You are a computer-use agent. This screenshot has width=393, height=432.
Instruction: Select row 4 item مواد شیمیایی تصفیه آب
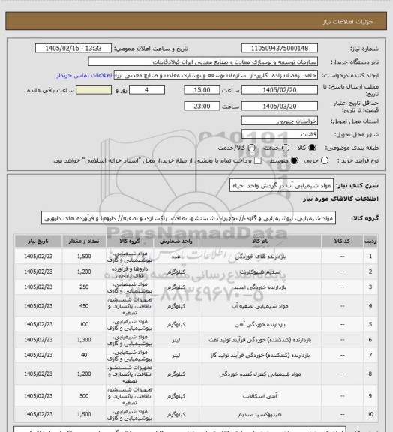[260, 306]
